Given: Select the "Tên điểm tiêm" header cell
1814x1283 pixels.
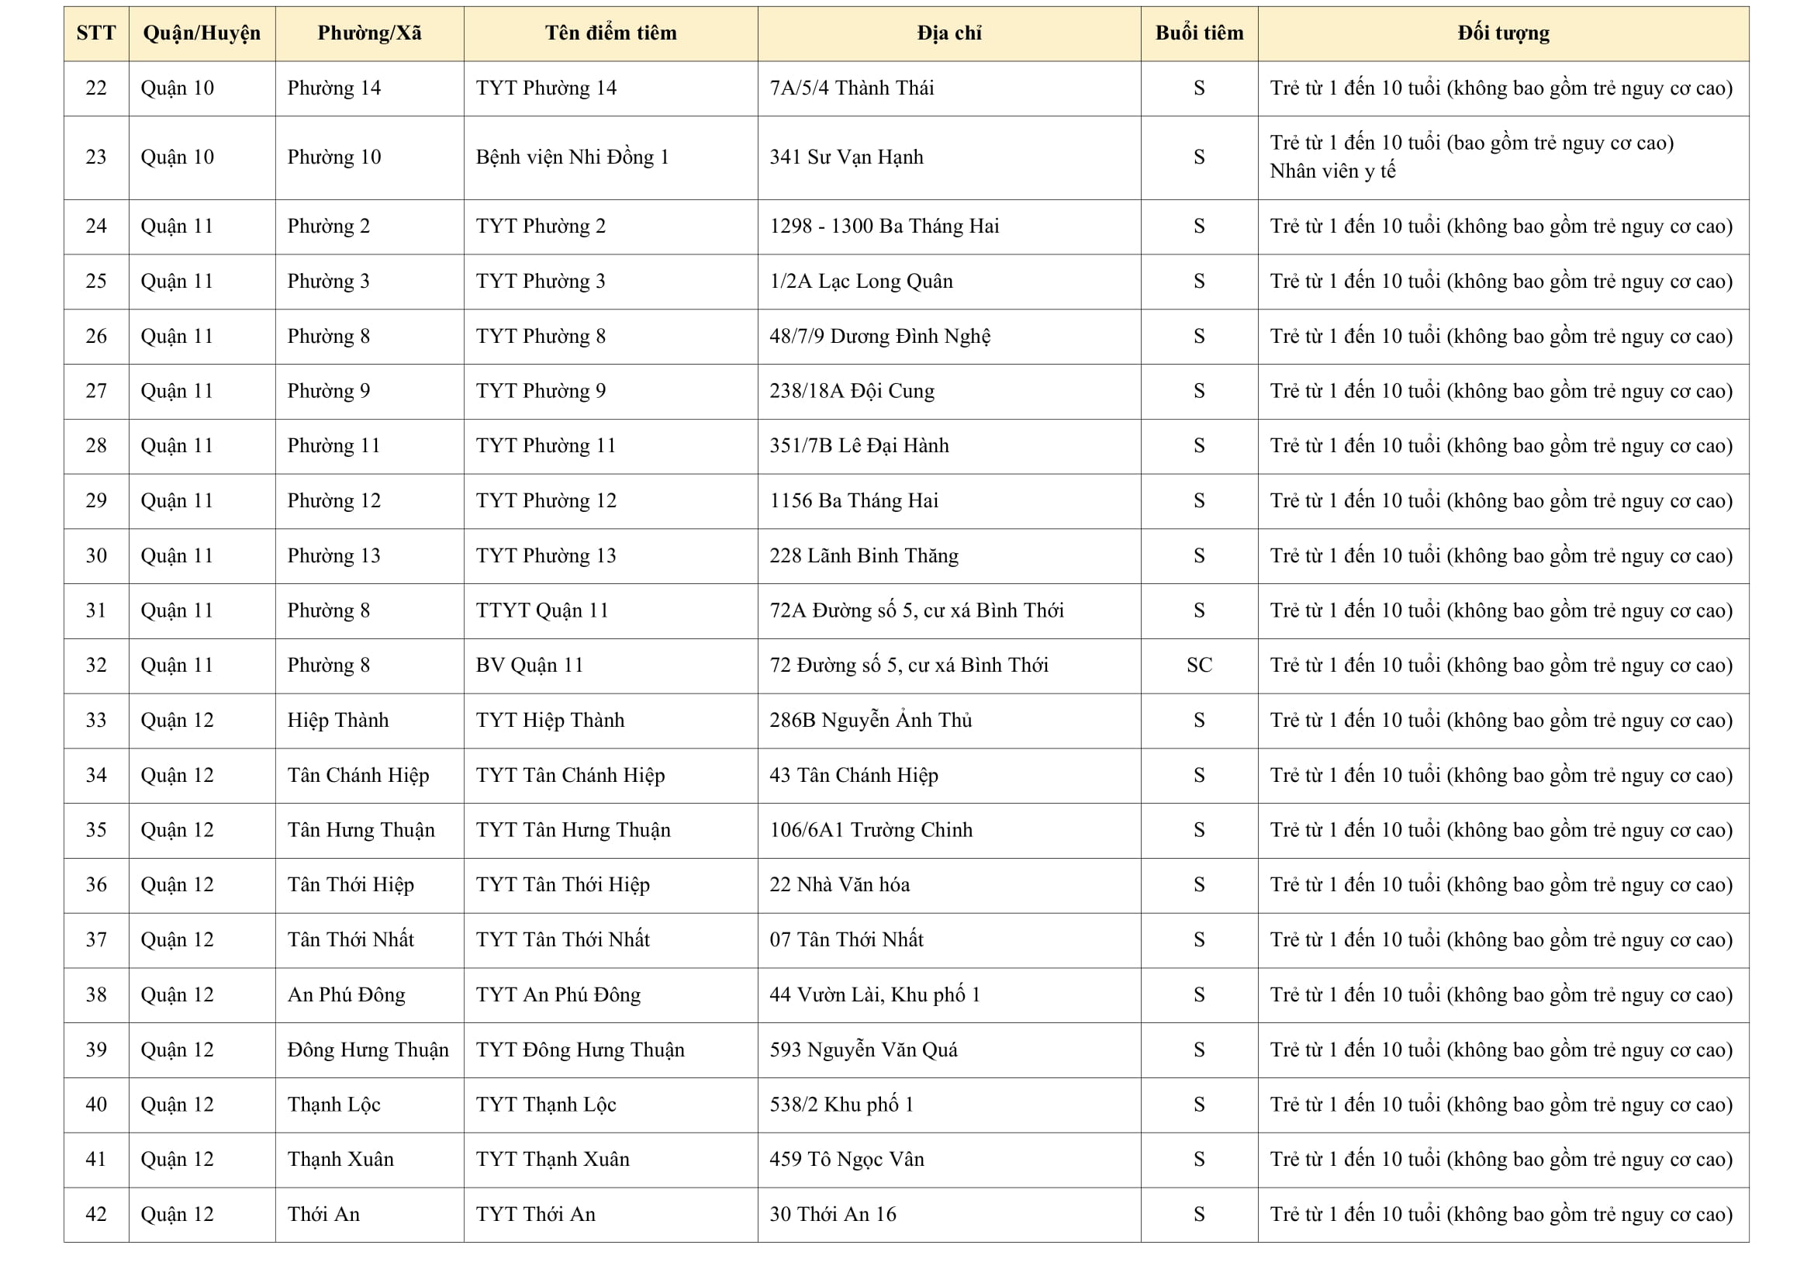Looking at the screenshot, I should 610,33.
